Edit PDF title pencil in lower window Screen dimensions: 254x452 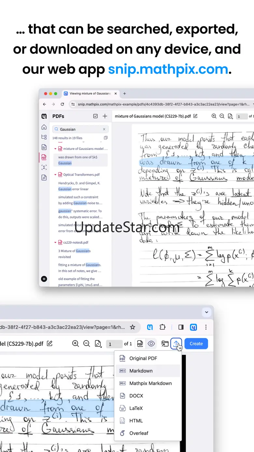(x=49, y=343)
